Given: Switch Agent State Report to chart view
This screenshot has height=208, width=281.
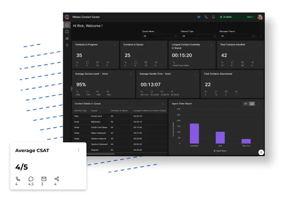Looking at the screenshot, I should (x=252, y=104).
